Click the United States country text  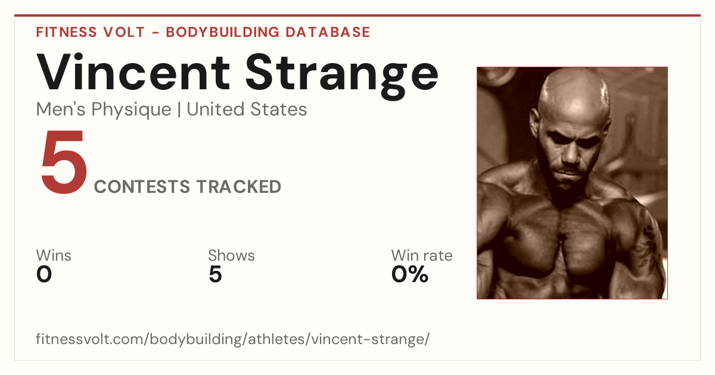pos(247,110)
